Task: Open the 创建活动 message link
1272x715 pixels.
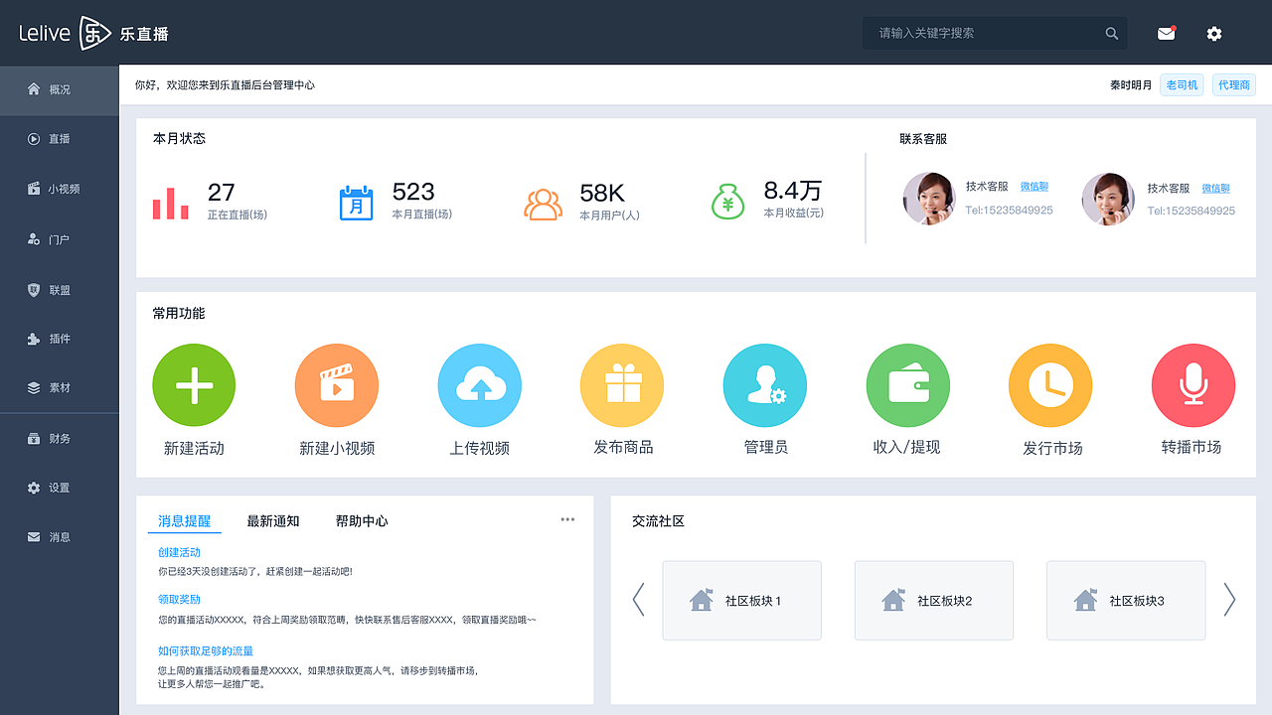Action: [179, 552]
